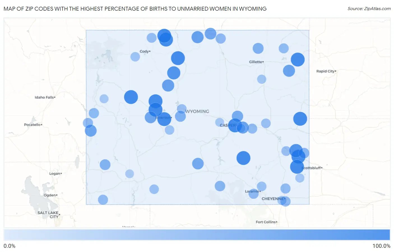This screenshot has height=252, width=394.
Task: Click the Fort Collins label
Action: (x=266, y=222)
